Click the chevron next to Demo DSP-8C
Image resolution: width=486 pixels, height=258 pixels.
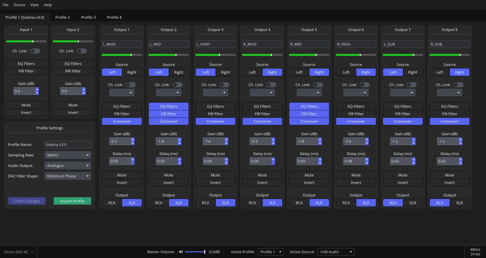pos(32,252)
